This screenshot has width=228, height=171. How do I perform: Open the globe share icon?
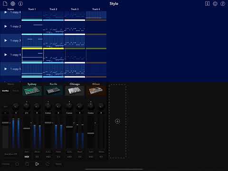pyautogui.click(x=13, y=3)
